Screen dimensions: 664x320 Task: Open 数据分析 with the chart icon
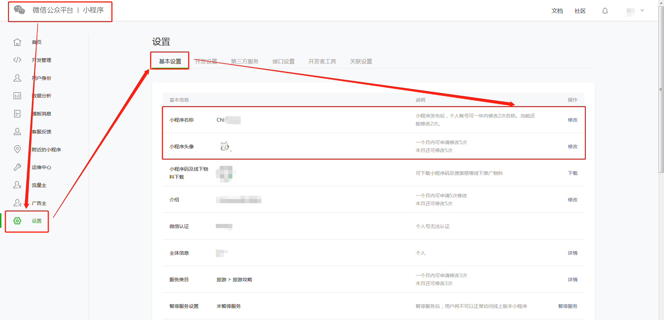point(17,96)
